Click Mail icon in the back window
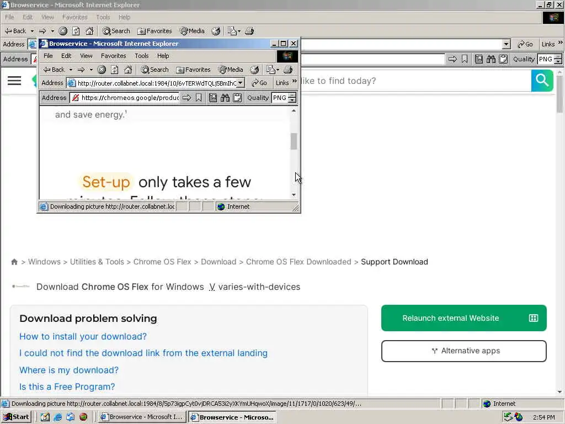Viewport: 565px width, 424px height. 232,31
